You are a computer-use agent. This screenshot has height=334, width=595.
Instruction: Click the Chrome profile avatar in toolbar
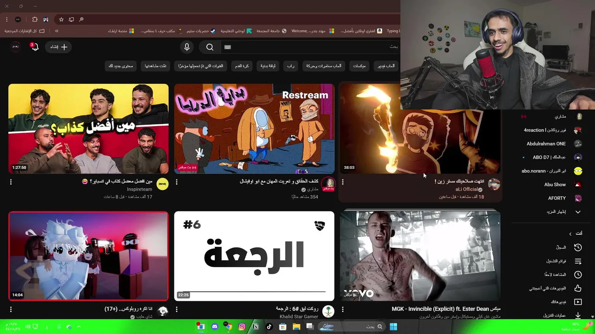pos(18,19)
